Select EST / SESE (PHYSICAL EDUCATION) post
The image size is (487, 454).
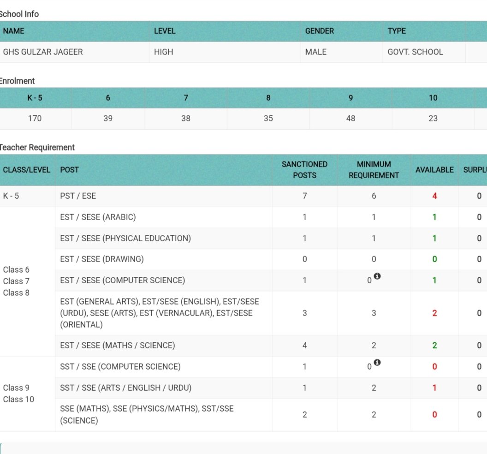click(125, 239)
